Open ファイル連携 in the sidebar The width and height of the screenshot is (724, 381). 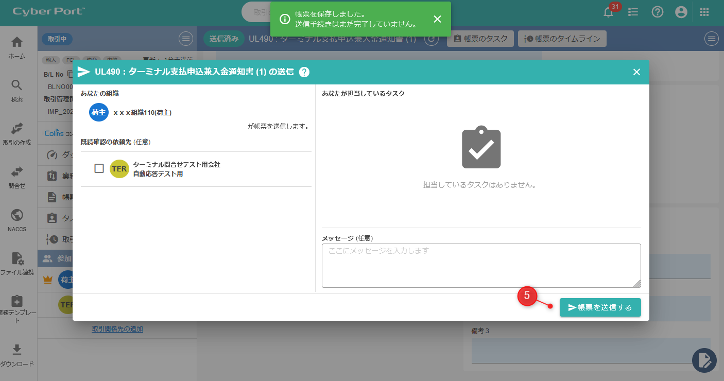17,264
